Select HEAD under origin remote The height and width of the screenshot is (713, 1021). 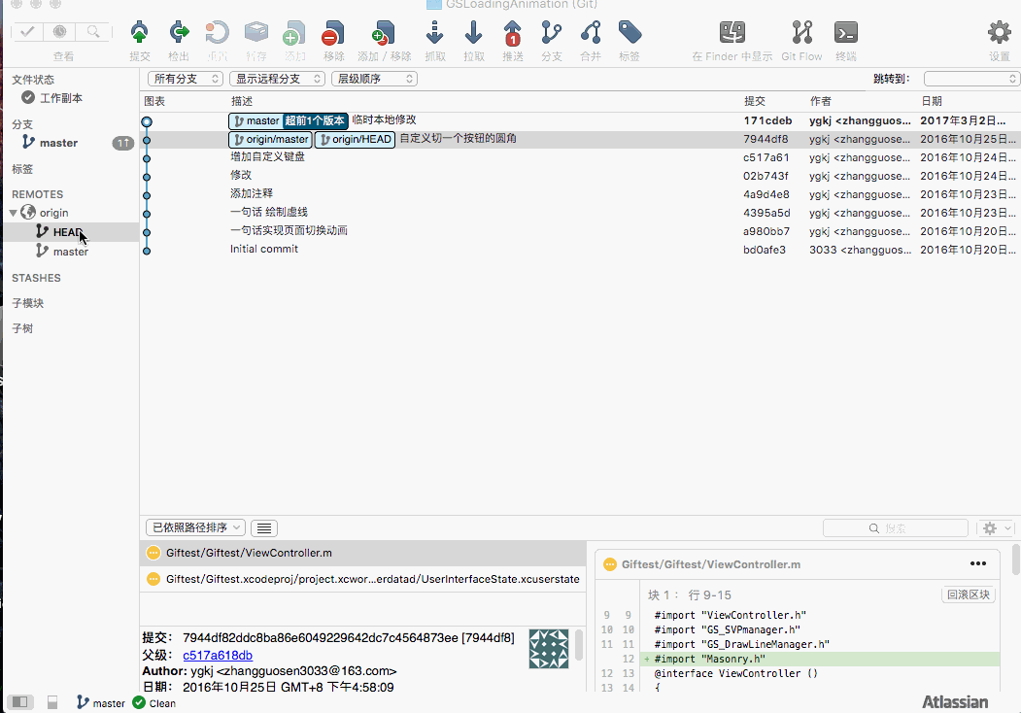point(68,232)
